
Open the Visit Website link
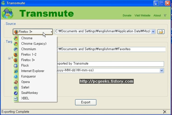[142, 16]
